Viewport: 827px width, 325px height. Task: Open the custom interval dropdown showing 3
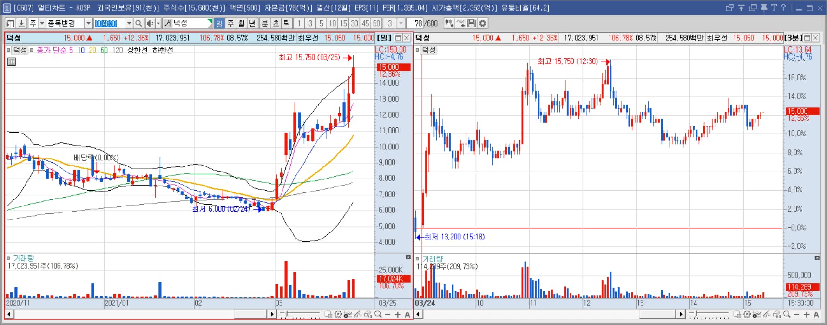[x=400, y=23]
